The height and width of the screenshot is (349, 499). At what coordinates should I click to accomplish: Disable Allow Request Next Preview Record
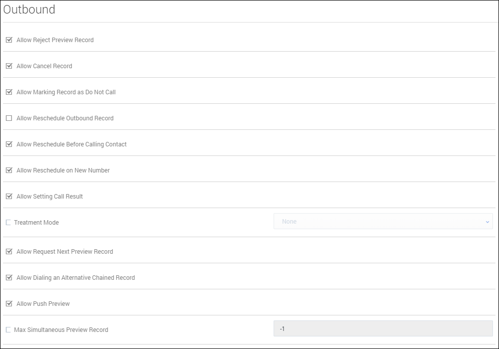click(9, 252)
